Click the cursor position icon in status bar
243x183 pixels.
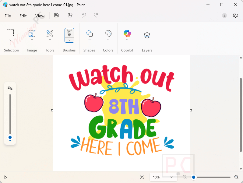point(5,177)
